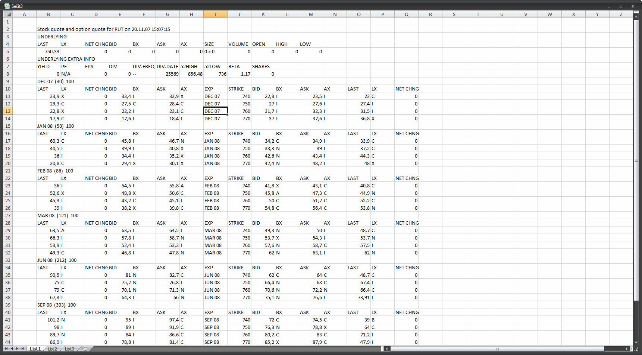
Task: Select the 'DEC 07 (30) 100' section header cell
Action: click(56, 81)
